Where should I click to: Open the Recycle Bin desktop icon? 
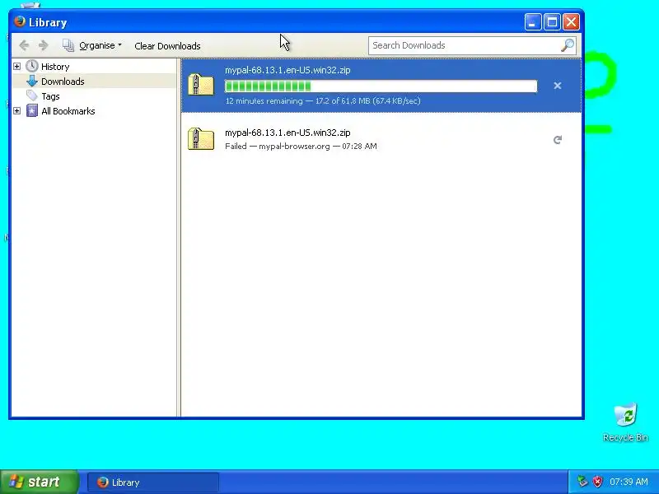[x=625, y=422]
